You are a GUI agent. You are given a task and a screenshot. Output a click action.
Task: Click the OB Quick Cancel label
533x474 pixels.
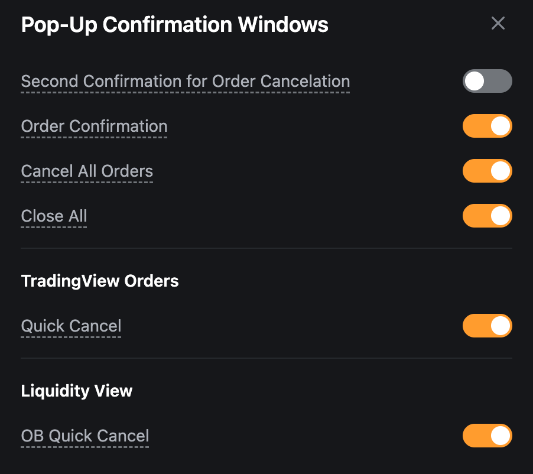click(x=85, y=436)
